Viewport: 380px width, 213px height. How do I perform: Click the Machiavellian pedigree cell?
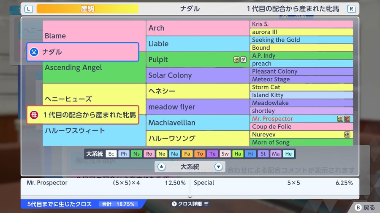[x=198, y=122]
